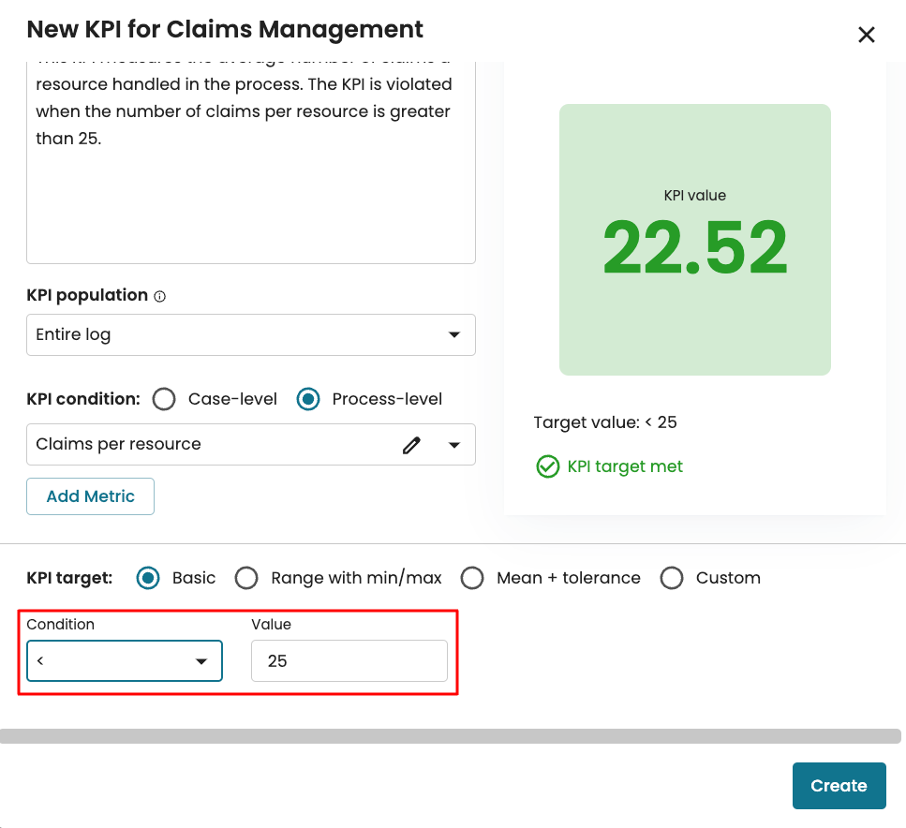906x828 pixels.
Task: Click the green 22.52 KPI value card
Action: click(694, 240)
